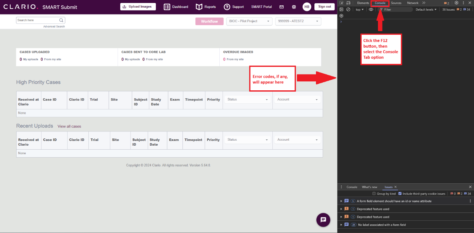
Task: Open the Upload Images button in SMART Submit
Action: (x=138, y=6)
